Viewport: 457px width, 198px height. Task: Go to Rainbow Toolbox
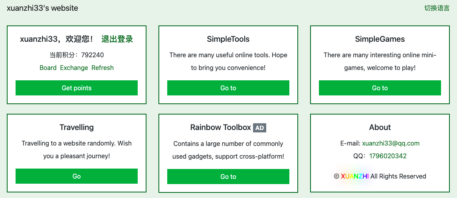(x=228, y=177)
